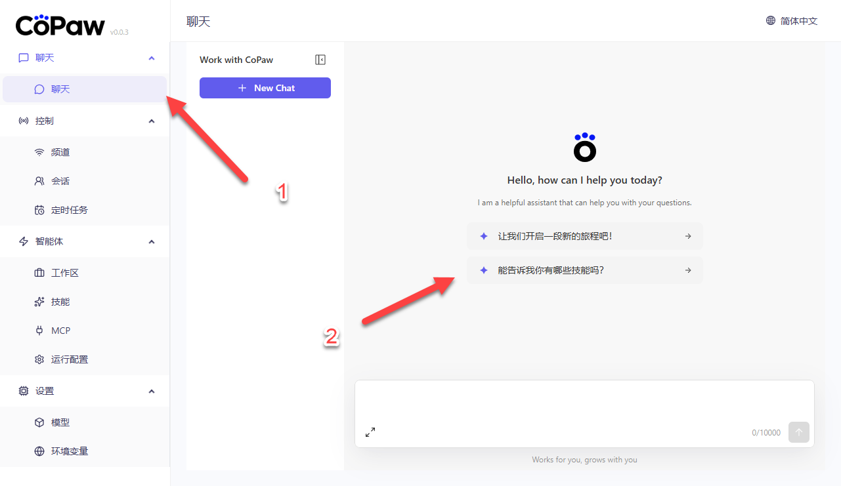The height and width of the screenshot is (486, 841).
Task: Go to 定时任务 page
Action: (x=85, y=210)
